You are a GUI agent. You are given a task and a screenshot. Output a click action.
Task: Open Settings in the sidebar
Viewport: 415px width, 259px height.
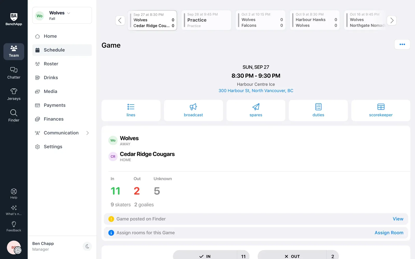(62, 147)
